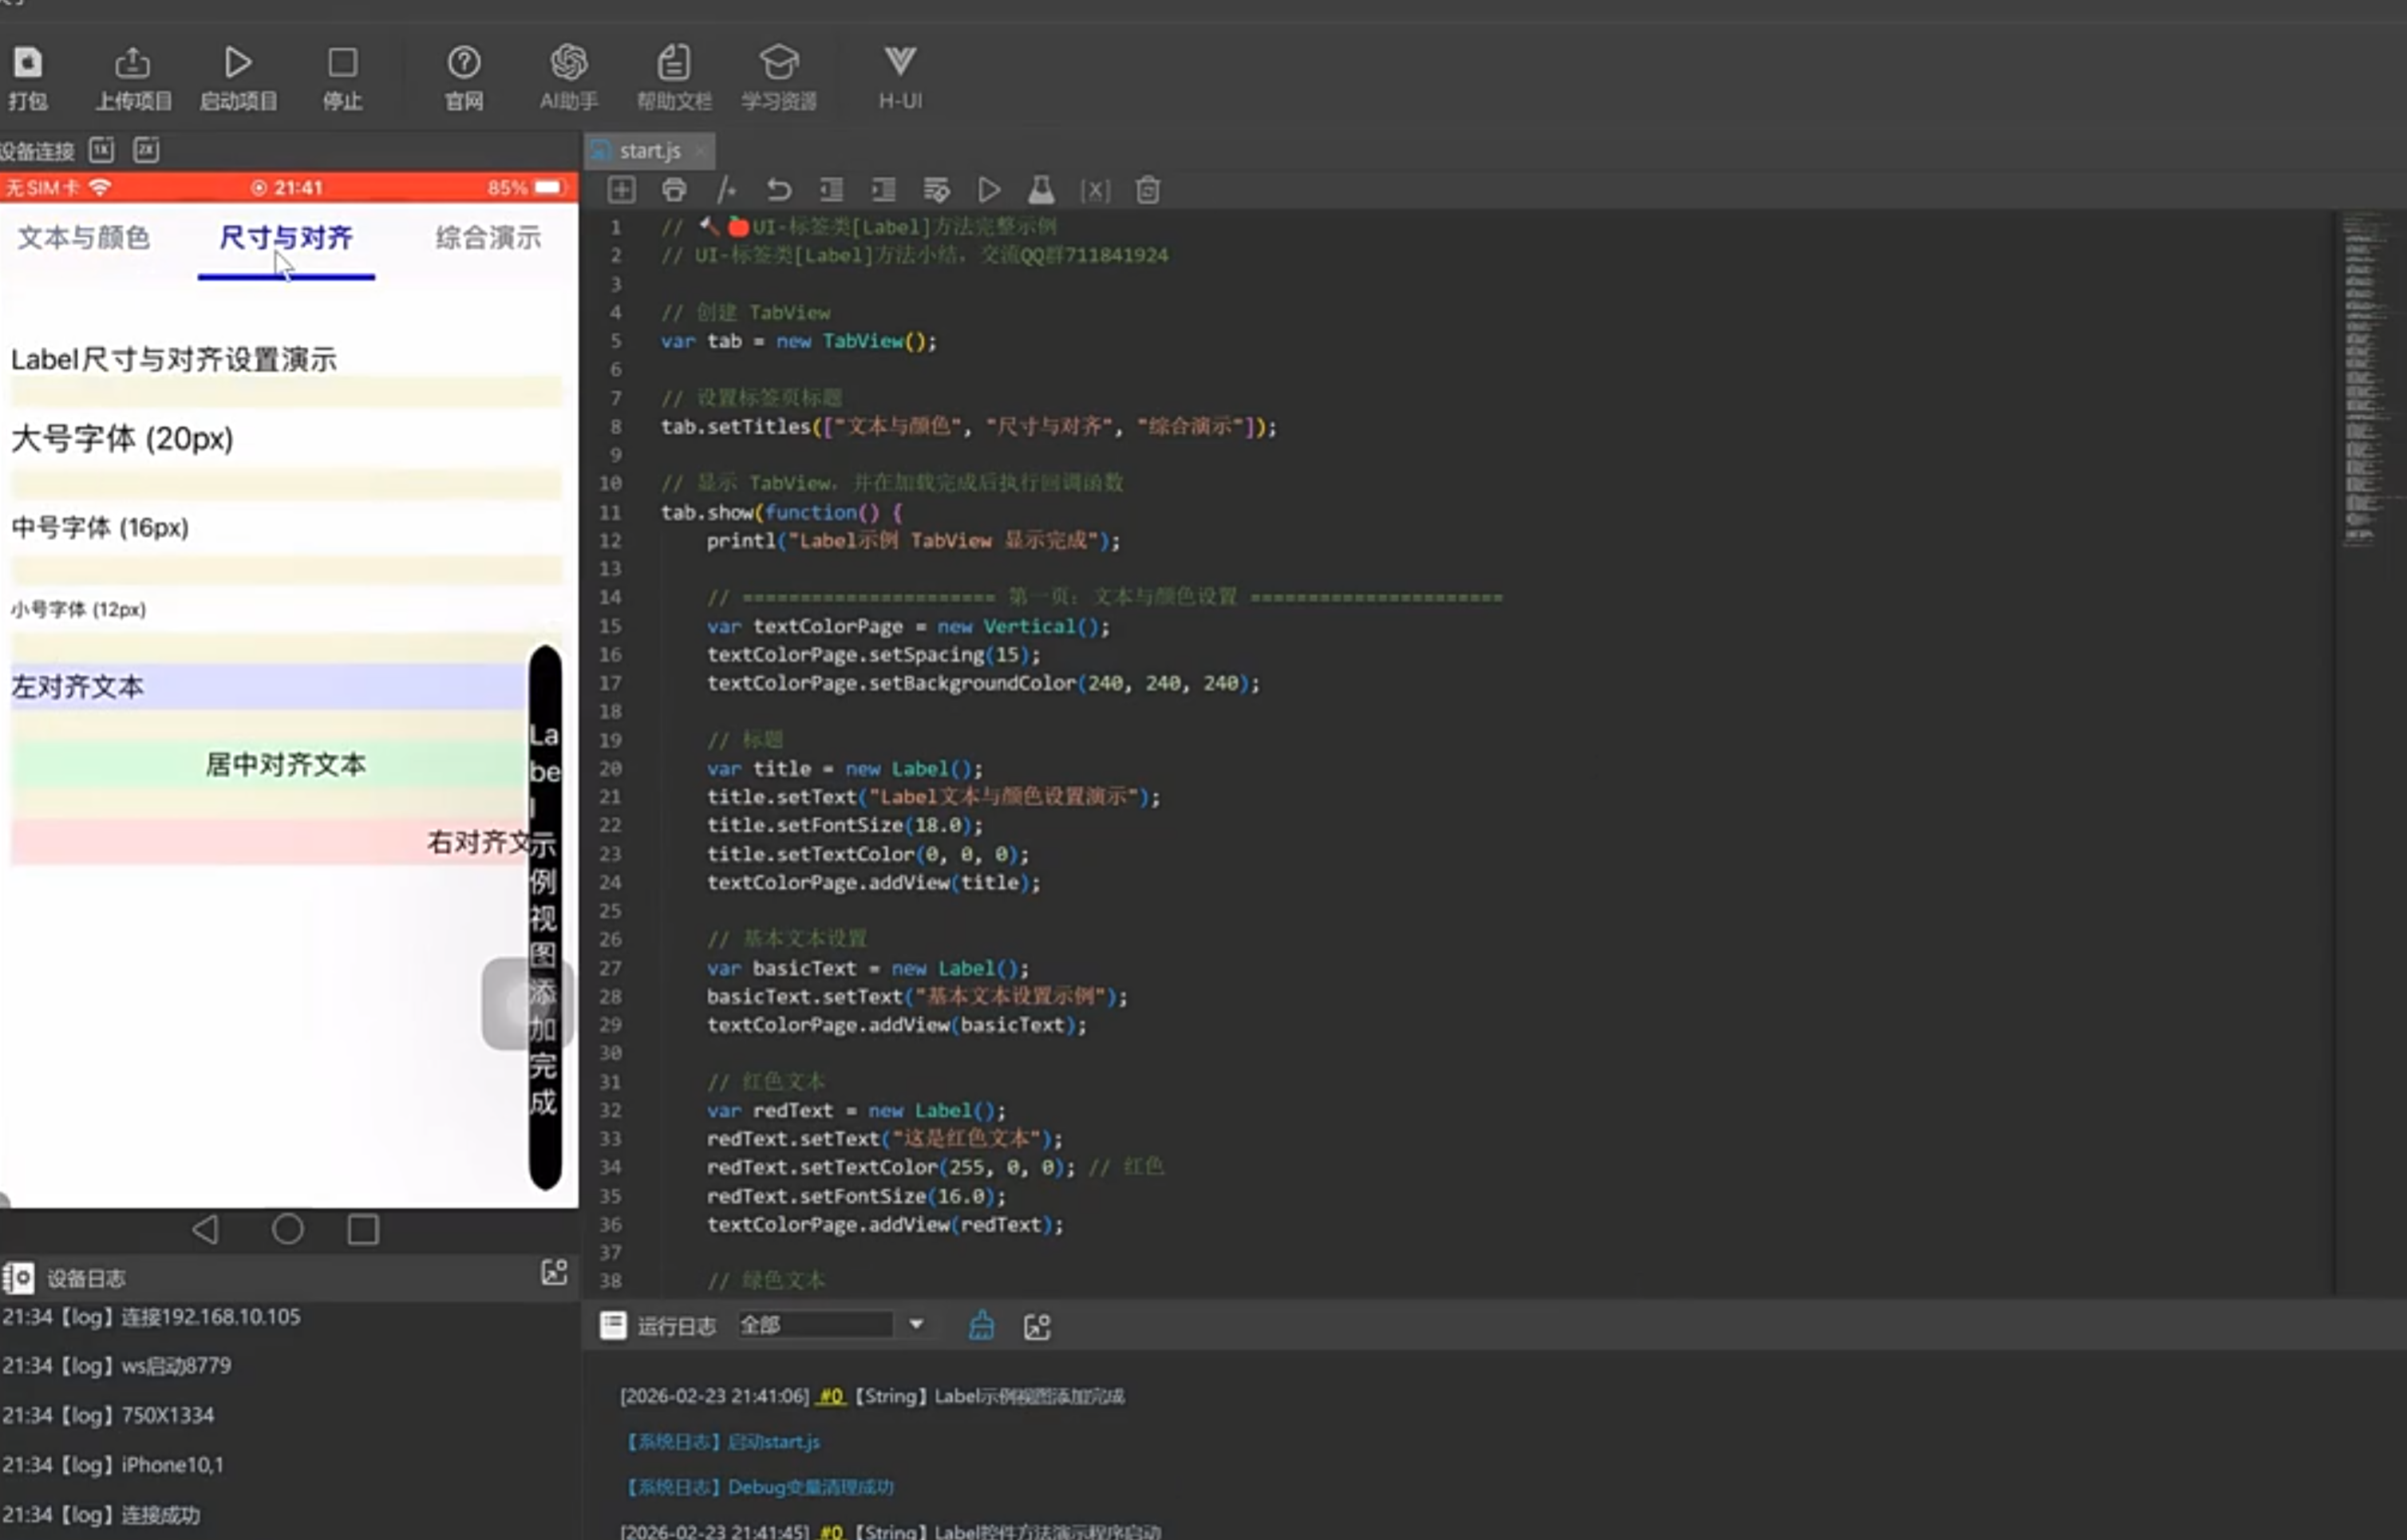Switch to the 文本与颜色 tab
Screen dimensions: 2407x1540
tap(84, 238)
